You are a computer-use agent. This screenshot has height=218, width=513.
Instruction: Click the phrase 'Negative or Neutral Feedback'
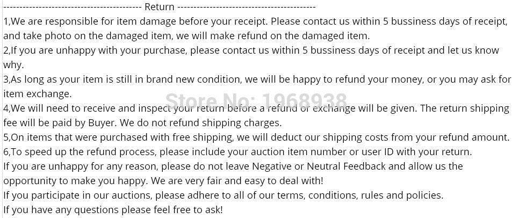point(319,166)
